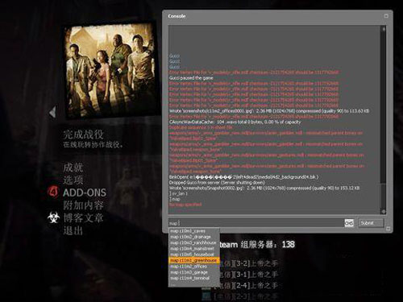This screenshot has height=302, width=403.
Task: Pick map c11m4_terminal from list
Action: pyautogui.click(x=193, y=278)
